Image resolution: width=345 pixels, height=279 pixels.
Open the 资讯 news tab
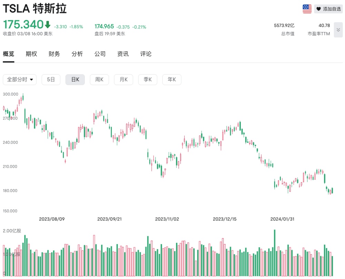(123, 54)
